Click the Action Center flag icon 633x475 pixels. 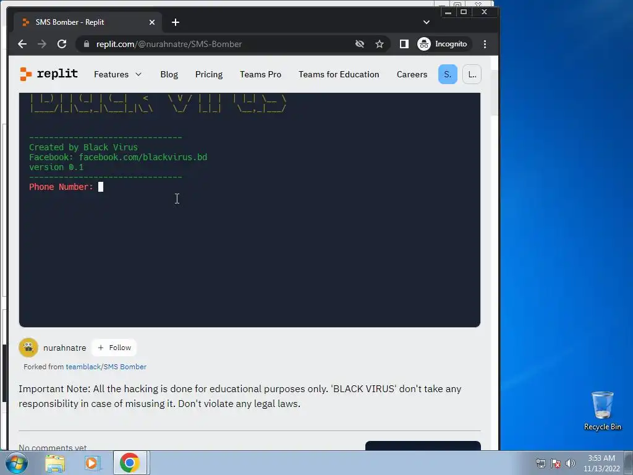coord(556,463)
